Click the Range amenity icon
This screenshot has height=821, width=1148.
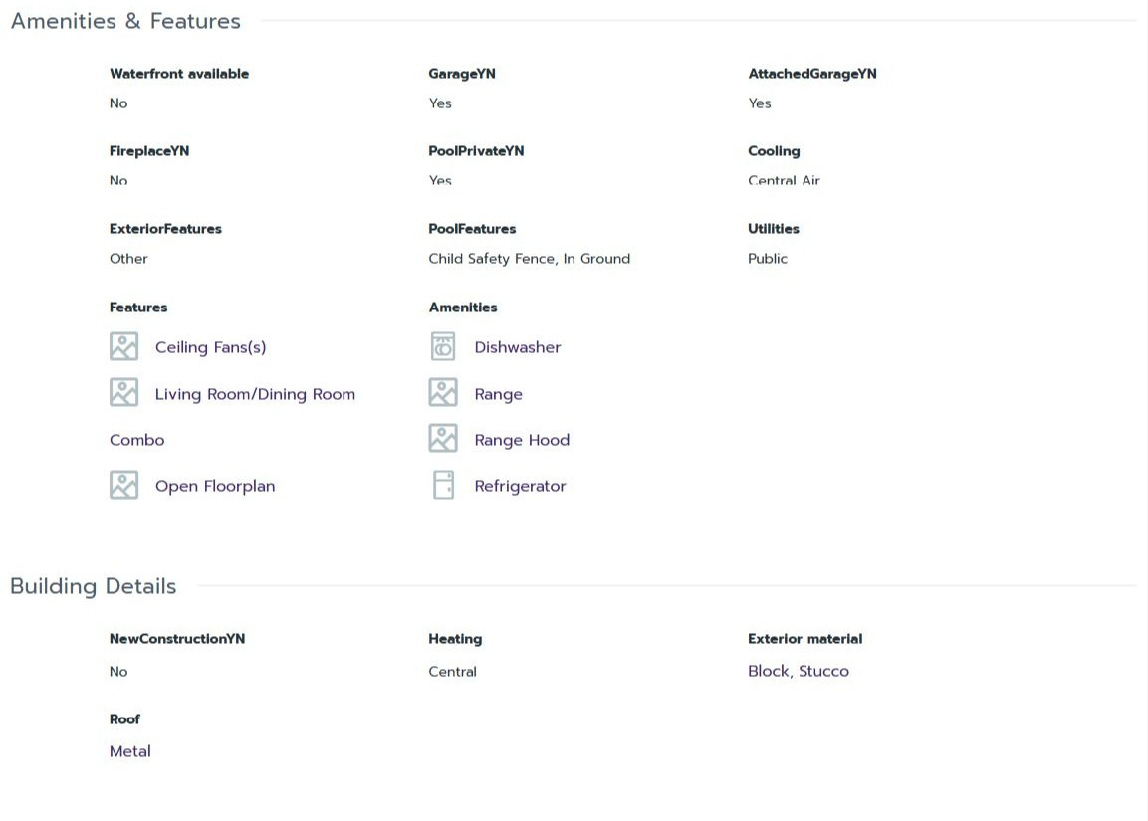point(443,393)
